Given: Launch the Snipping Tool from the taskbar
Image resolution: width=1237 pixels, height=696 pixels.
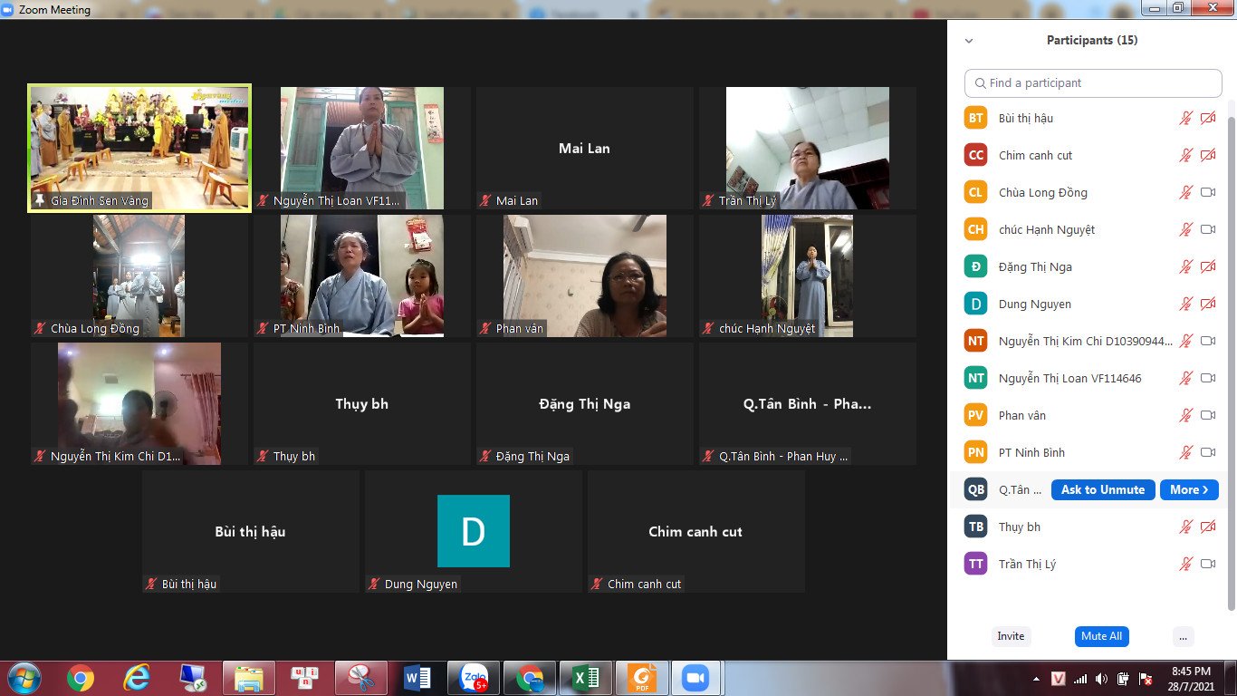Looking at the screenshot, I should click(x=360, y=678).
